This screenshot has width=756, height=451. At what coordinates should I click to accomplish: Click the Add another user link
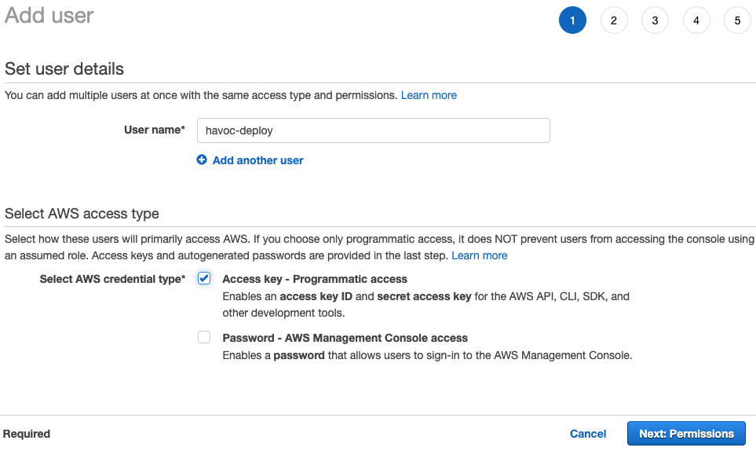pos(257,160)
